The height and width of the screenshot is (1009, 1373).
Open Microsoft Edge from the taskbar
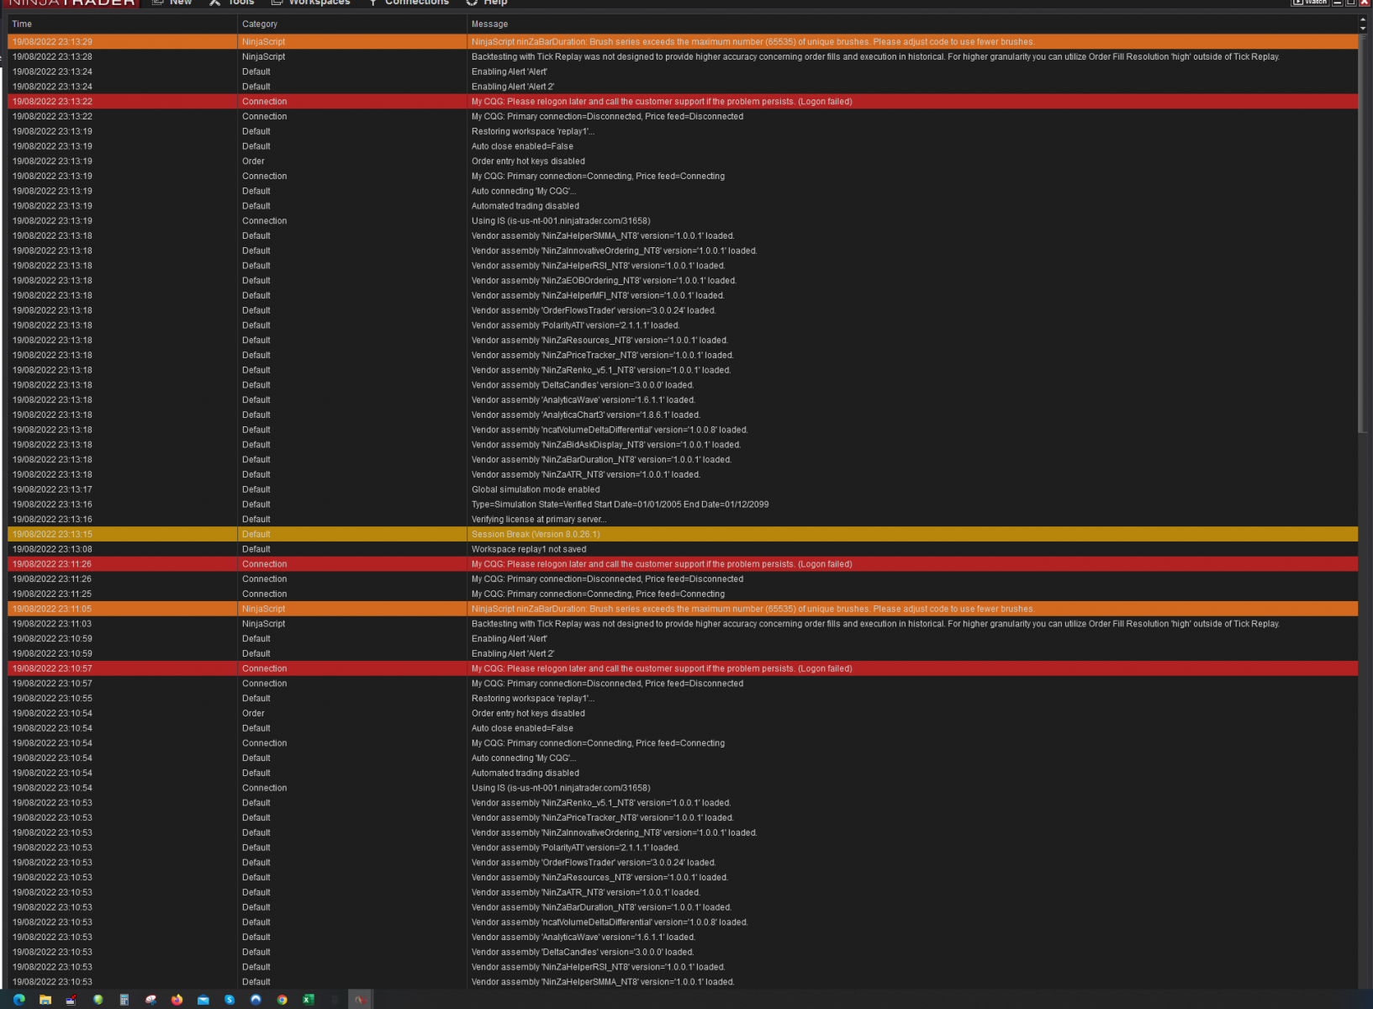pyautogui.click(x=18, y=1000)
